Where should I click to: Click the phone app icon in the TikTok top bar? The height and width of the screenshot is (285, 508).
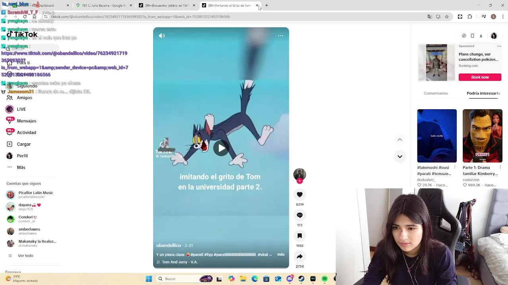click(472, 36)
